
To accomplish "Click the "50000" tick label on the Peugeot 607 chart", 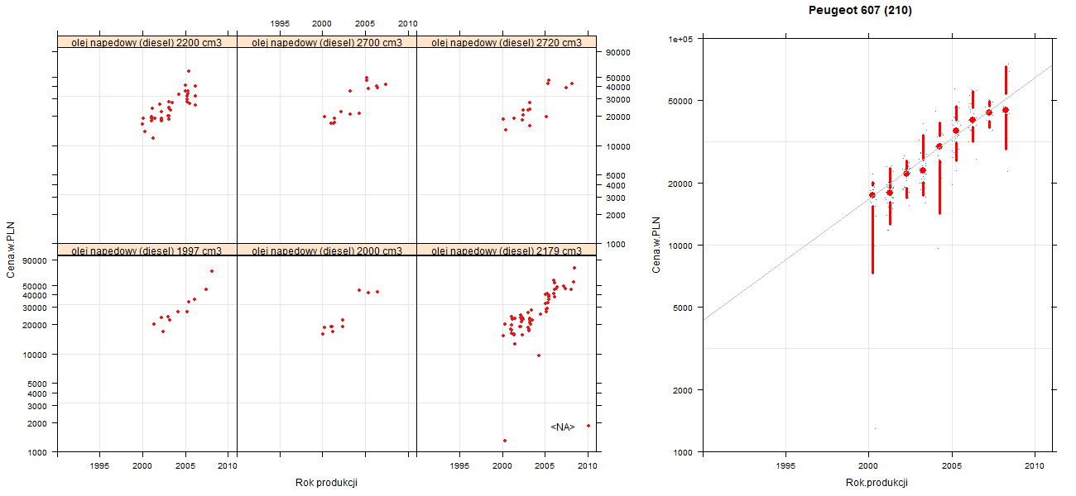I will coord(682,101).
